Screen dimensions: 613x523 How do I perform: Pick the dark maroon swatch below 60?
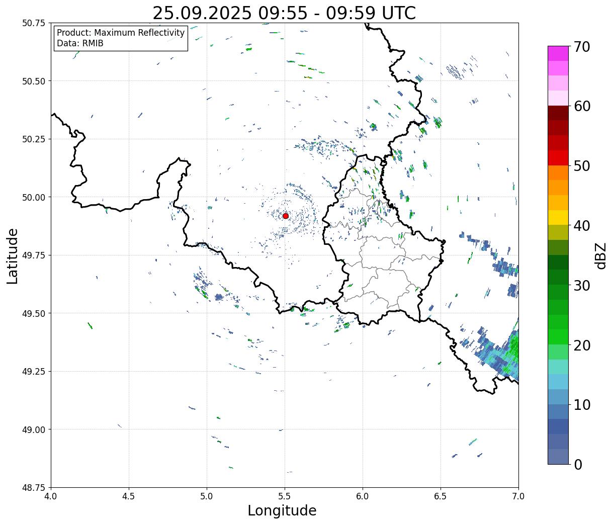click(x=558, y=113)
